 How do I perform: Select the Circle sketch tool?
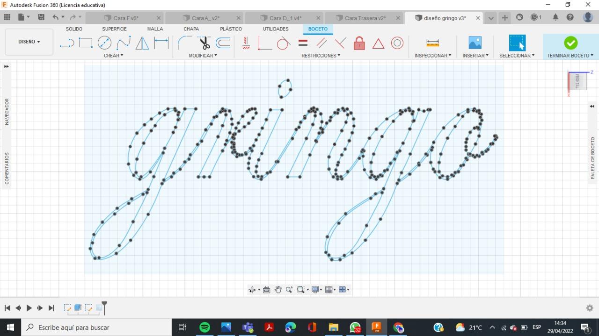[104, 43]
